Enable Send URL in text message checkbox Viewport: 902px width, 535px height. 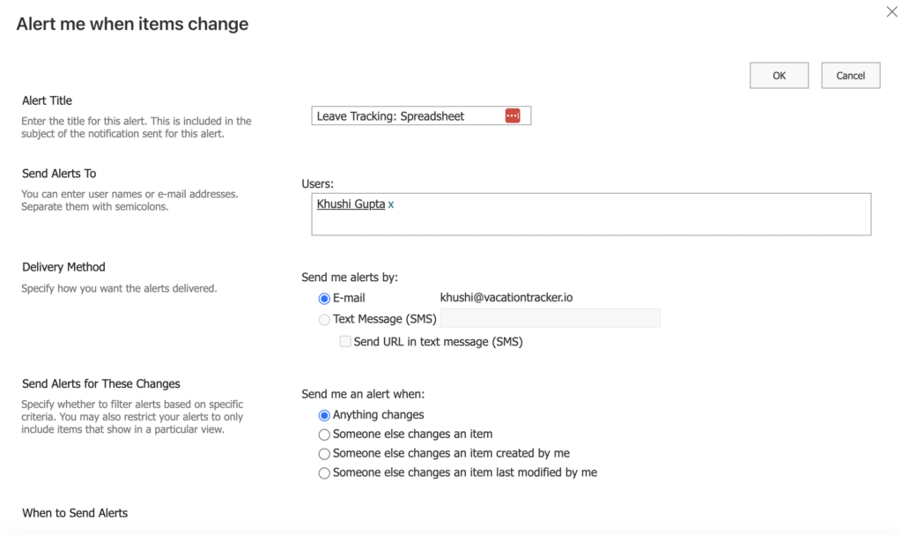pos(345,341)
